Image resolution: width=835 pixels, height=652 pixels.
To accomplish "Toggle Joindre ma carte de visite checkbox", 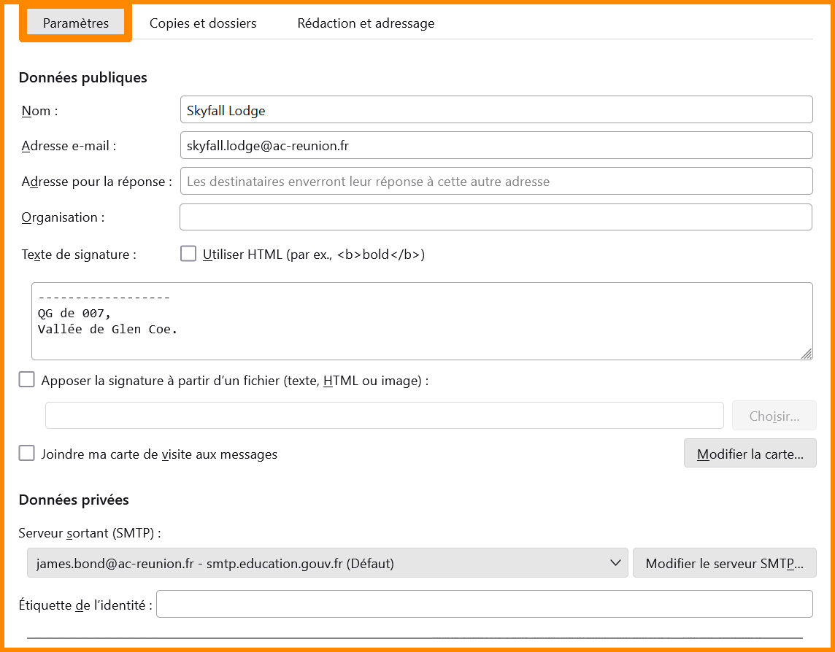I will tap(27, 454).
